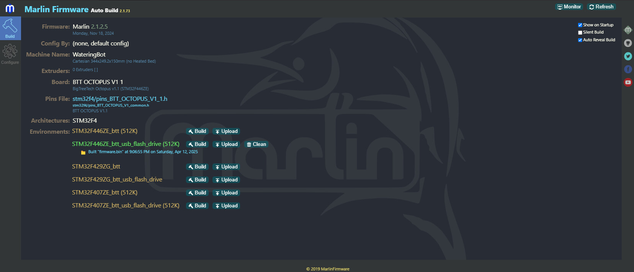The height and width of the screenshot is (272, 634).
Task: Build STM32F446ZE_btt_usb_flash_drive environment
Action: 197,144
